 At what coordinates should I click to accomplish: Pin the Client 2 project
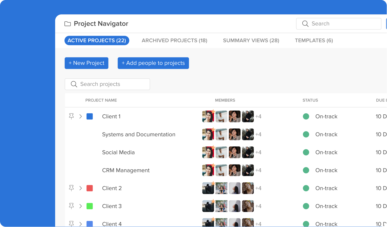[x=72, y=188]
